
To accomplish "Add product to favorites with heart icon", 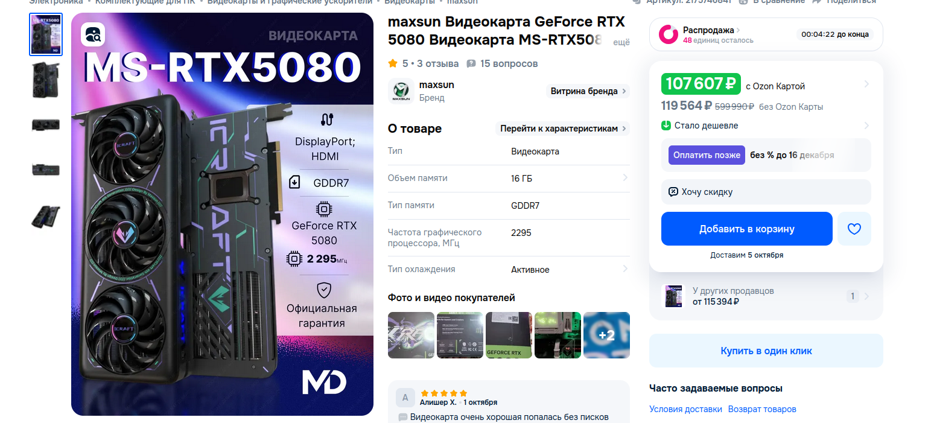I will coord(854,229).
